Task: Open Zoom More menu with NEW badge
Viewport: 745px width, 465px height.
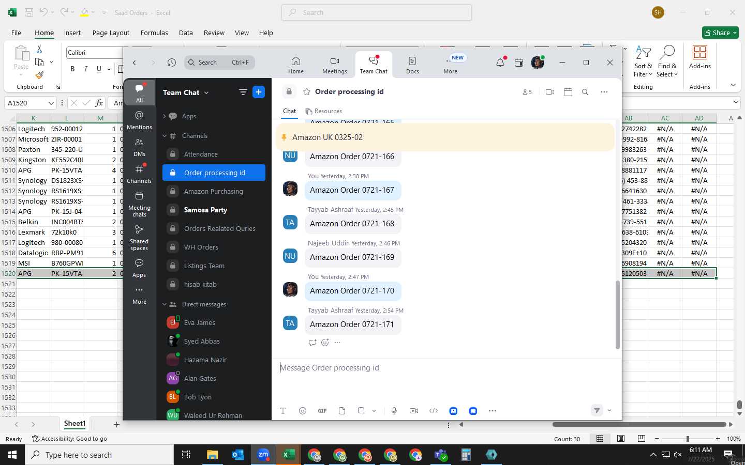Action: [x=451, y=65]
